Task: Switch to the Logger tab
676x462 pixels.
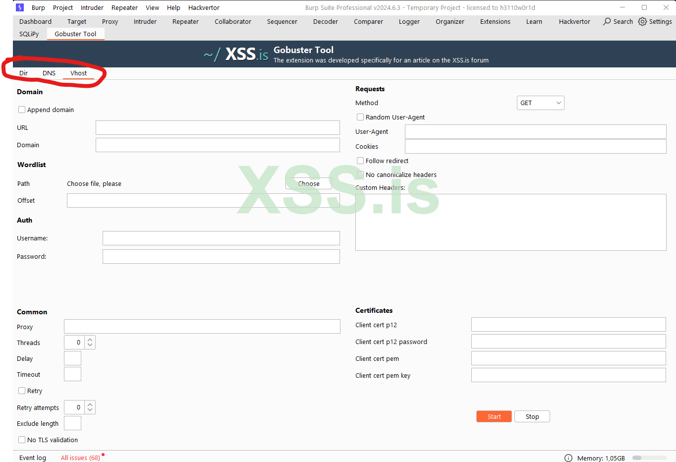Action: click(409, 21)
